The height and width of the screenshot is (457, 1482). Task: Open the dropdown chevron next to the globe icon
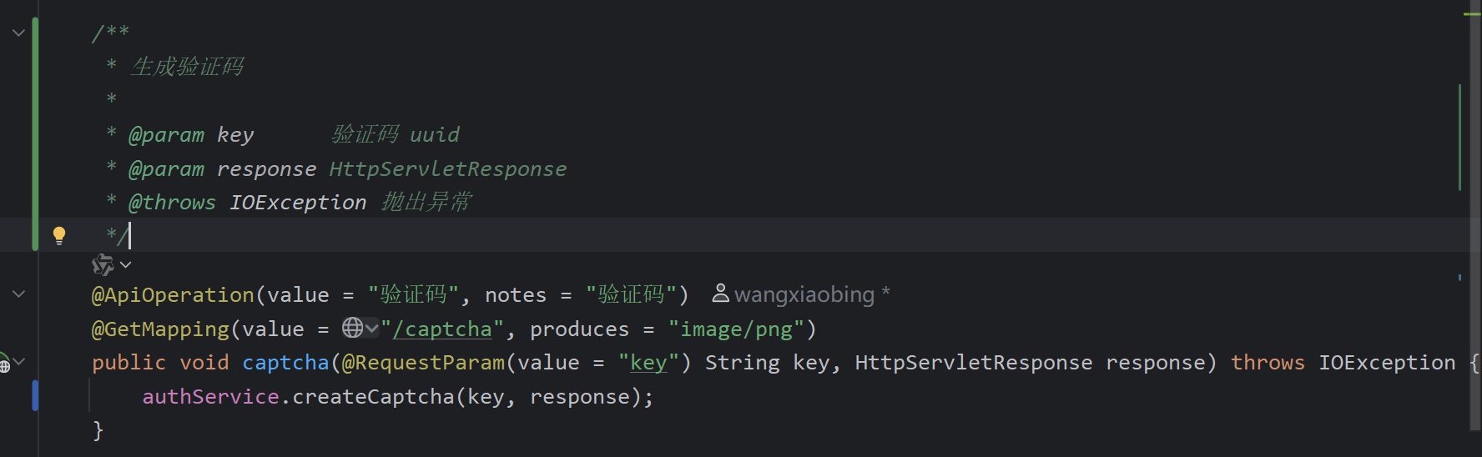(x=372, y=329)
